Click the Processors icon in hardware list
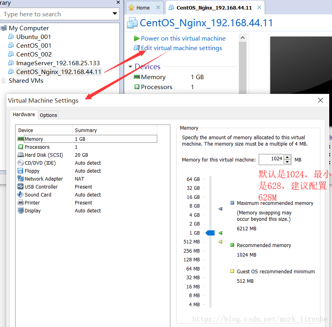The width and height of the screenshot is (332, 327). 21,147
